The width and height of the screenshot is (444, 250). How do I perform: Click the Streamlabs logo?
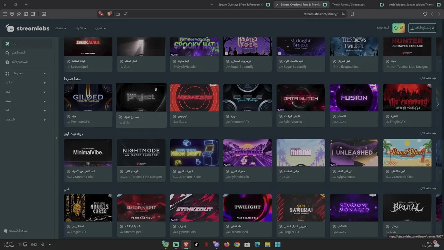click(28, 28)
